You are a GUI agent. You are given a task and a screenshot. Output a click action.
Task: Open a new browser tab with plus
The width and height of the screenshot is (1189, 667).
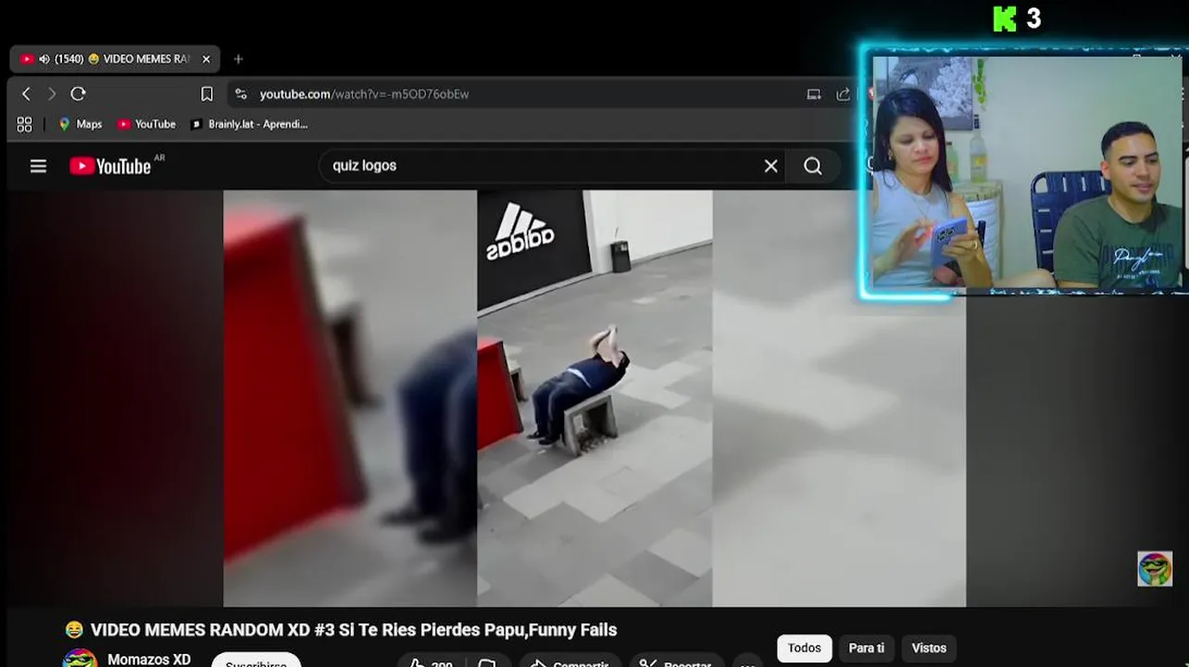238,58
